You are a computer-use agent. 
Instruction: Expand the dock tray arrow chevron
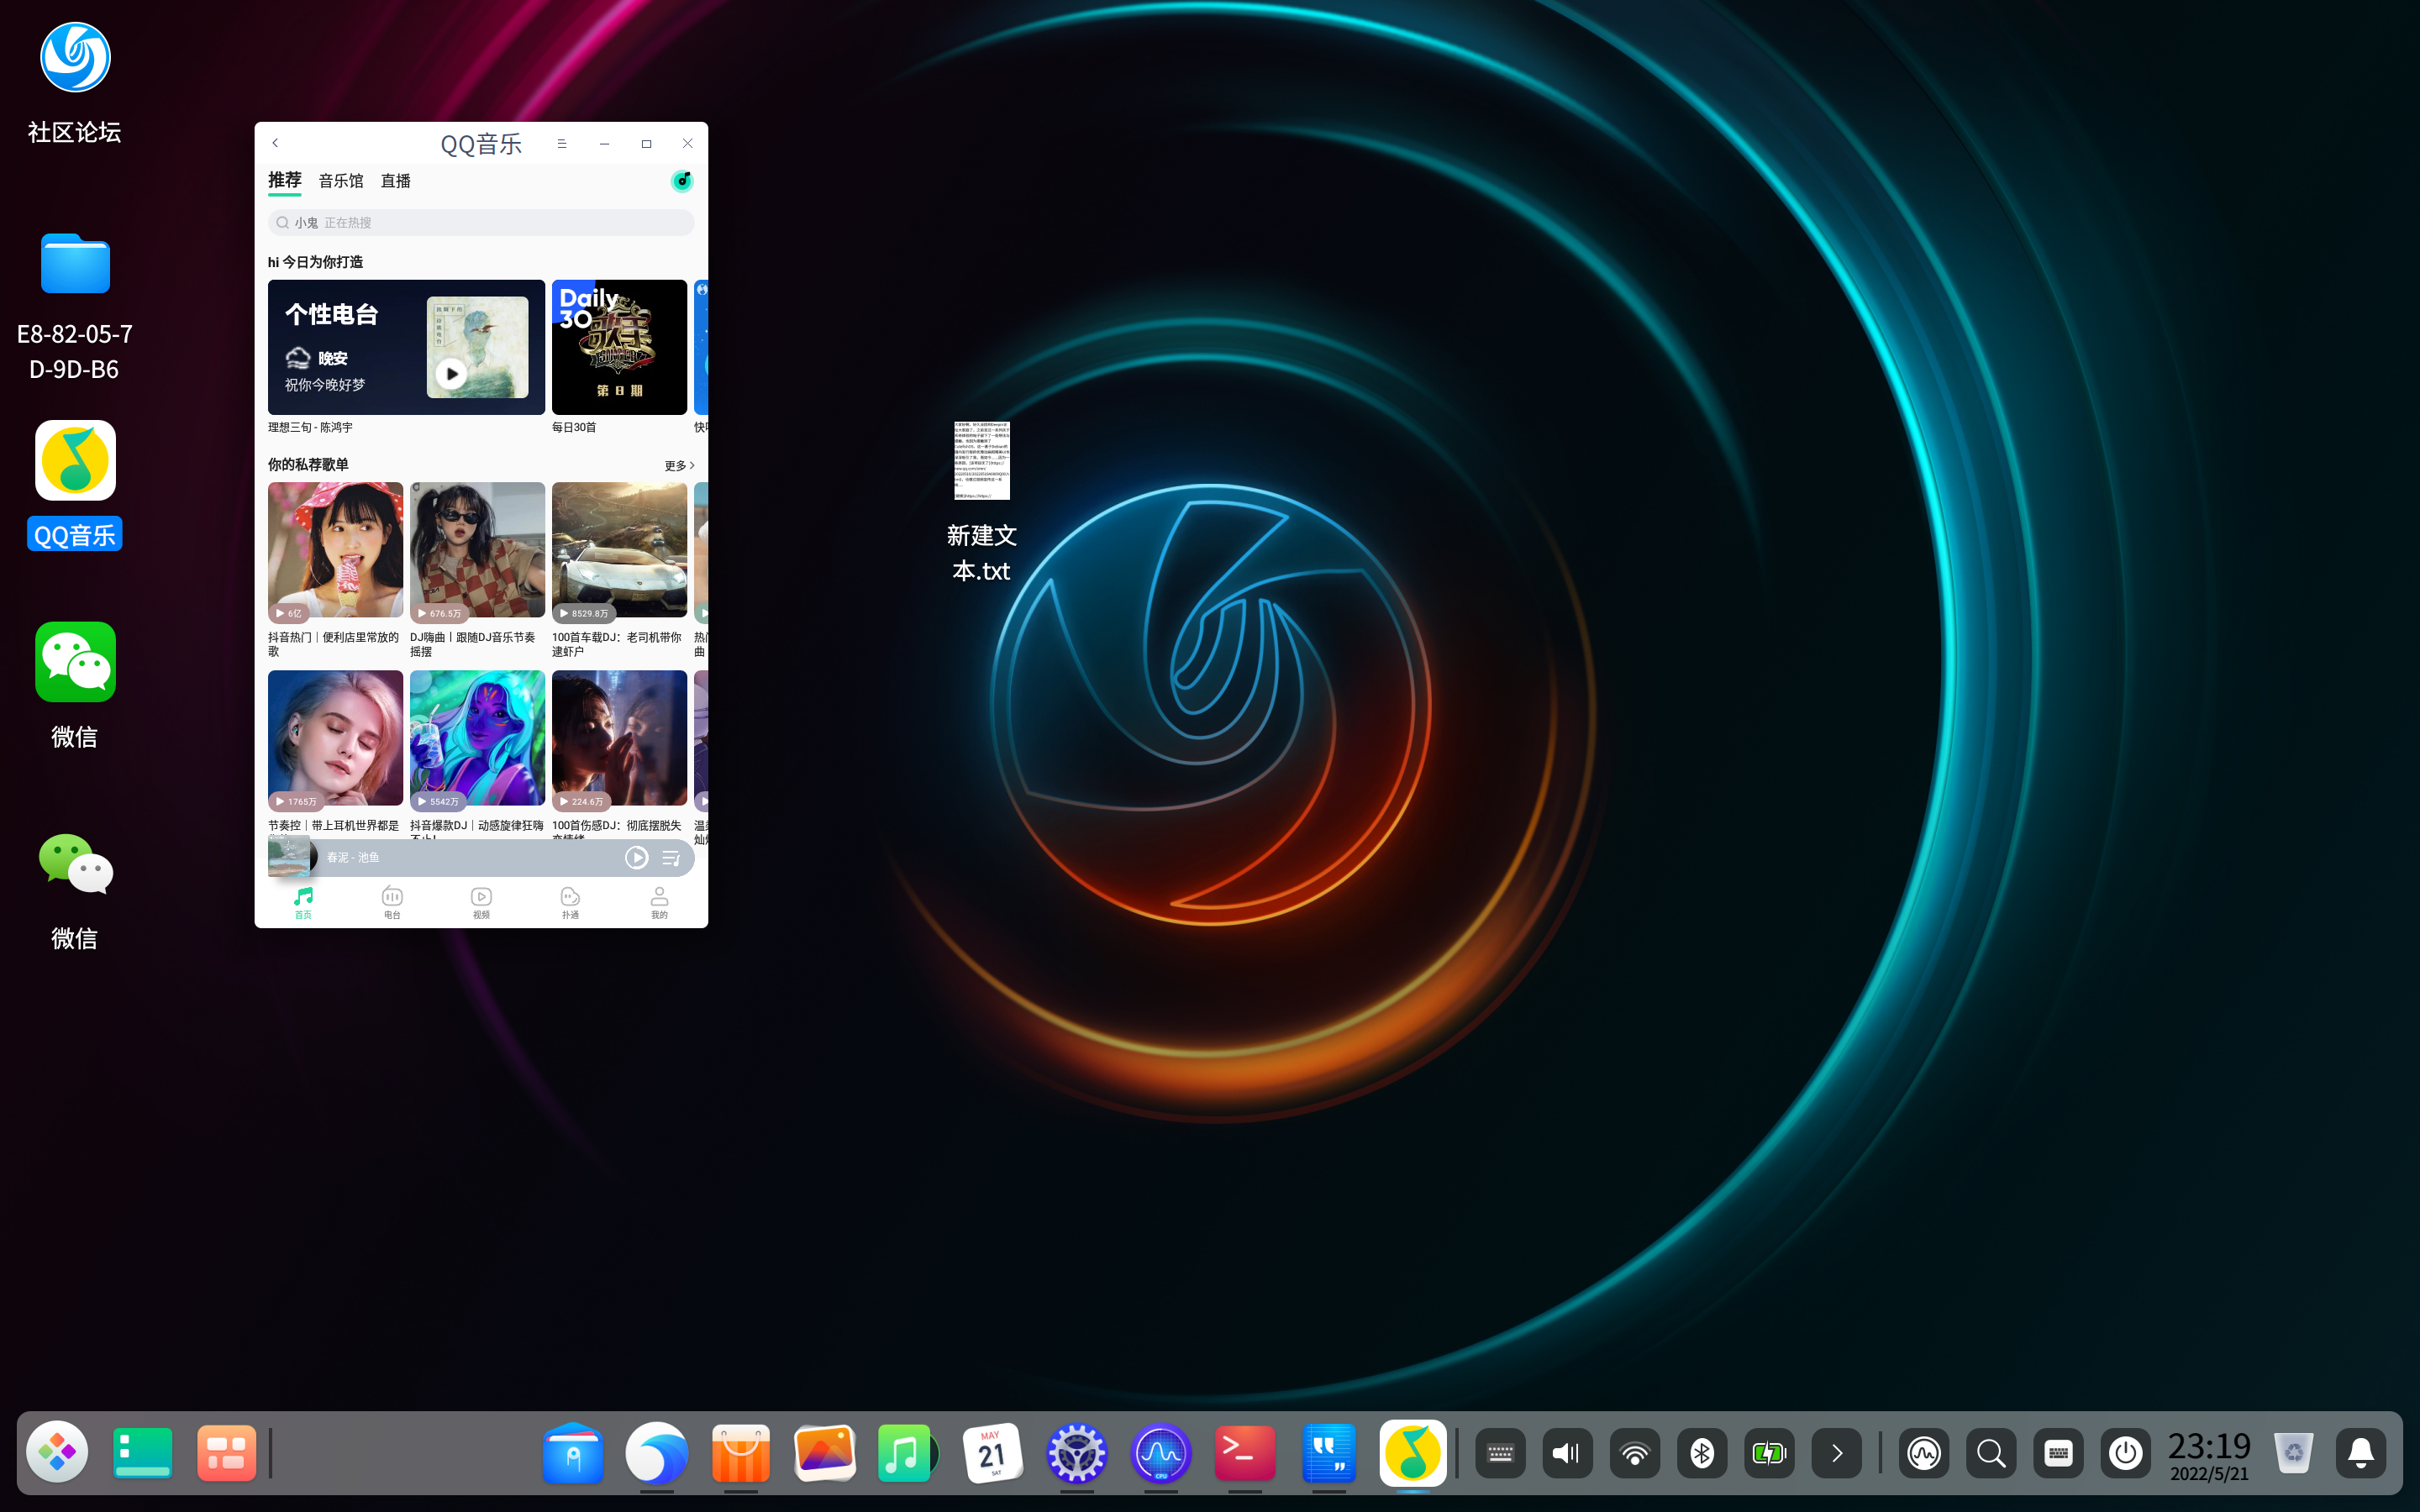point(1836,1453)
